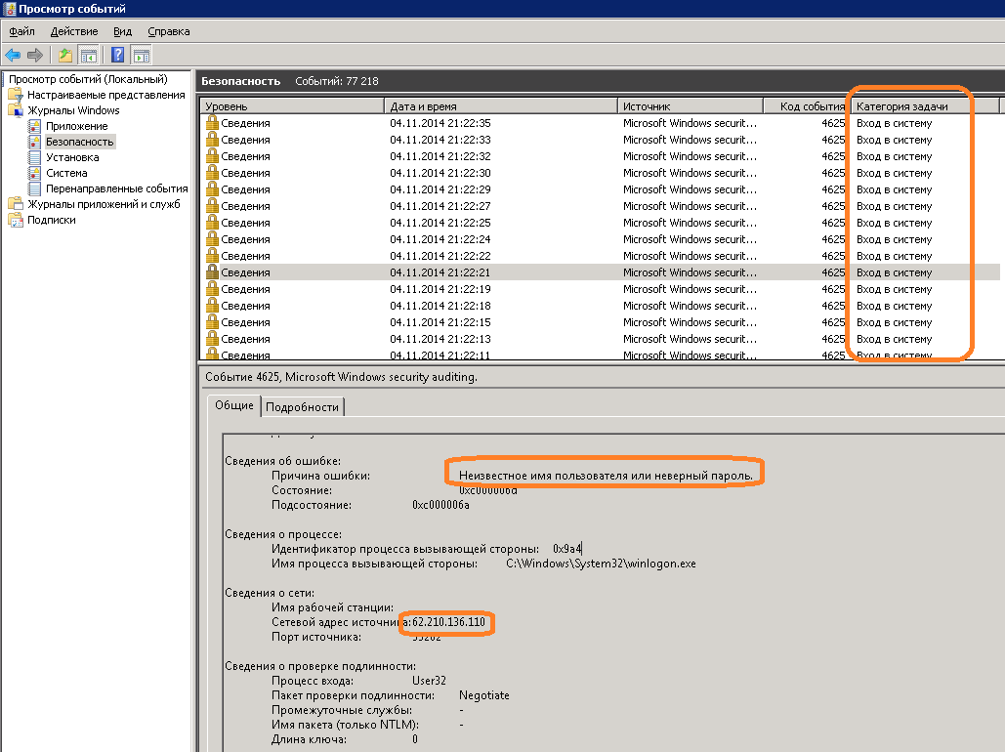This screenshot has height=752, width=1005.
Task: Click the failure reason text about неверный пароль
Action: tap(606, 476)
